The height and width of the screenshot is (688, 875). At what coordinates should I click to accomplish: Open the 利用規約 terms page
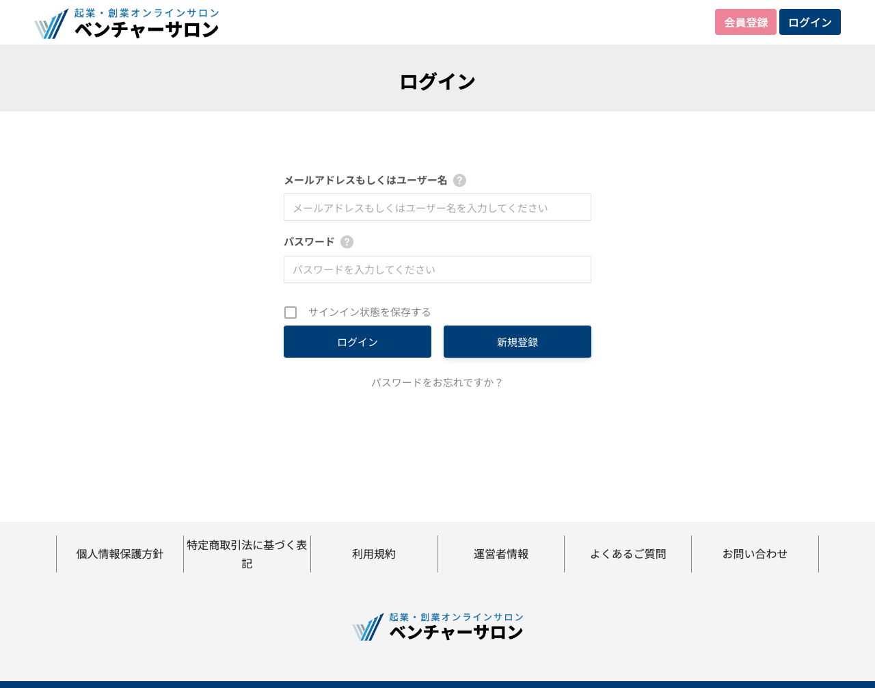pos(374,554)
